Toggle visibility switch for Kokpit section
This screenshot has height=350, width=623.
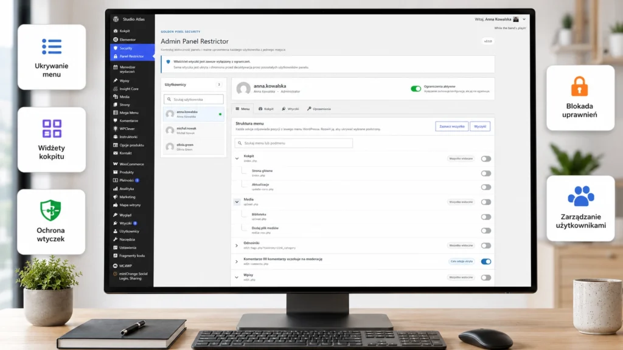[x=486, y=159]
